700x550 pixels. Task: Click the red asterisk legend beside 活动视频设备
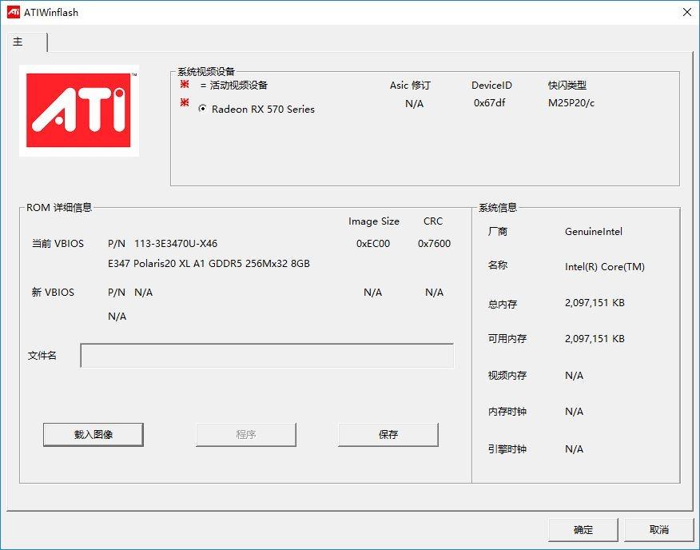pyautogui.click(x=185, y=84)
